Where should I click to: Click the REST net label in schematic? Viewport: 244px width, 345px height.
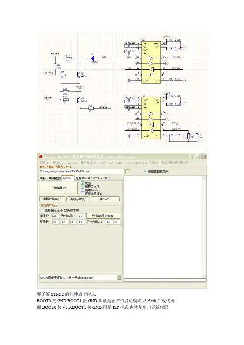(105, 57)
